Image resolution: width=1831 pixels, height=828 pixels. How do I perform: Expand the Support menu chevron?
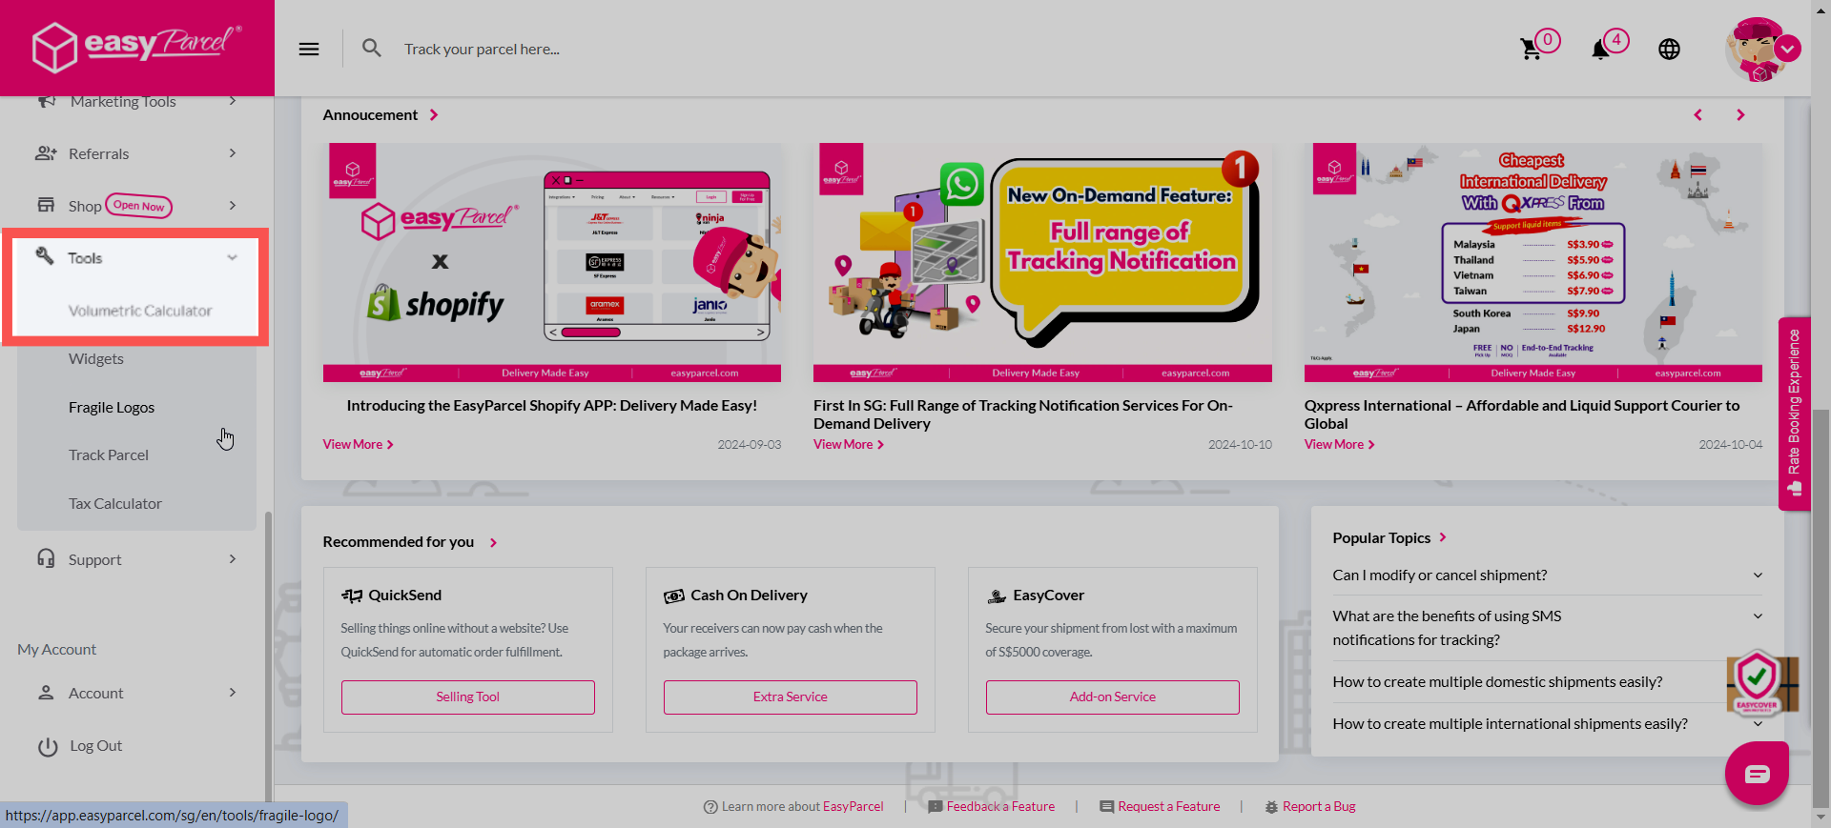(x=233, y=559)
